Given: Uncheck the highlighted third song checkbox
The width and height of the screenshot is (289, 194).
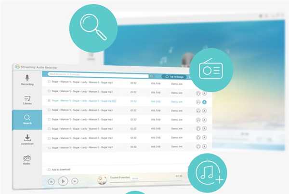Looking at the screenshot, I should point(49,101).
